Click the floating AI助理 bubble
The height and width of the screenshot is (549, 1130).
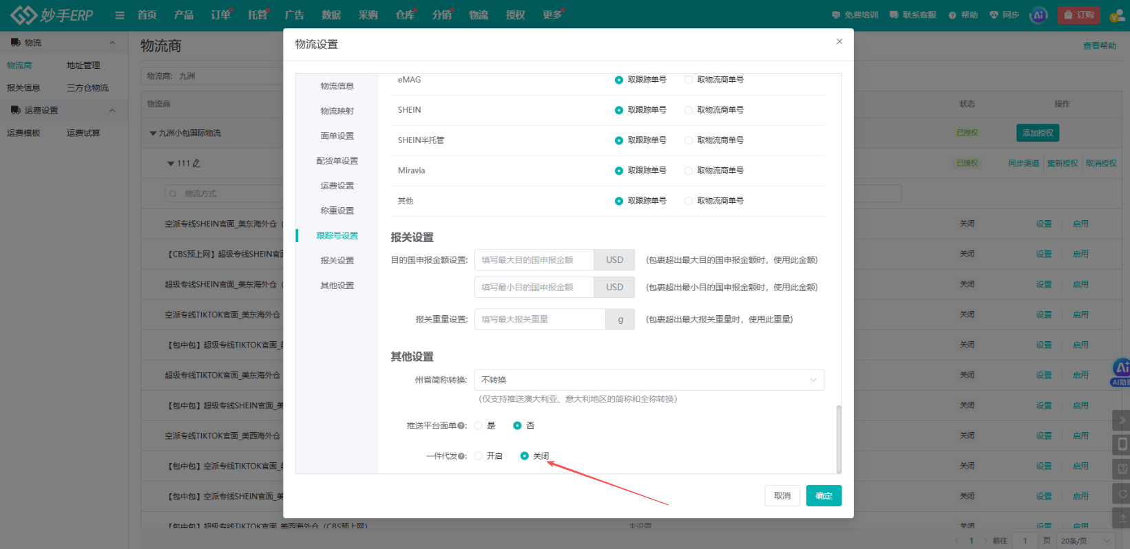pyautogui.click(x=1121, y=372)
